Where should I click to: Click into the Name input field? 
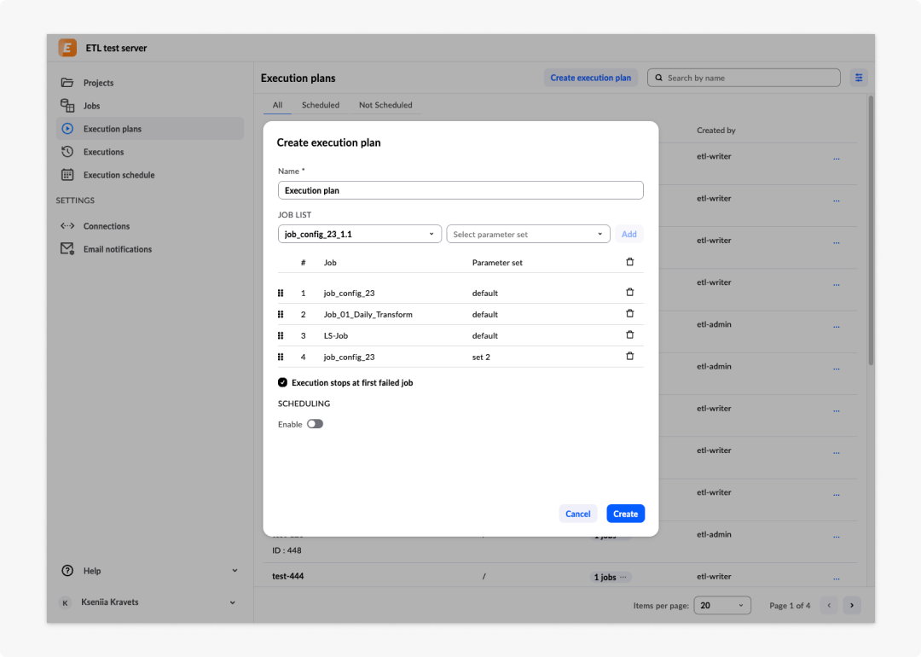[x=460, y=190]
